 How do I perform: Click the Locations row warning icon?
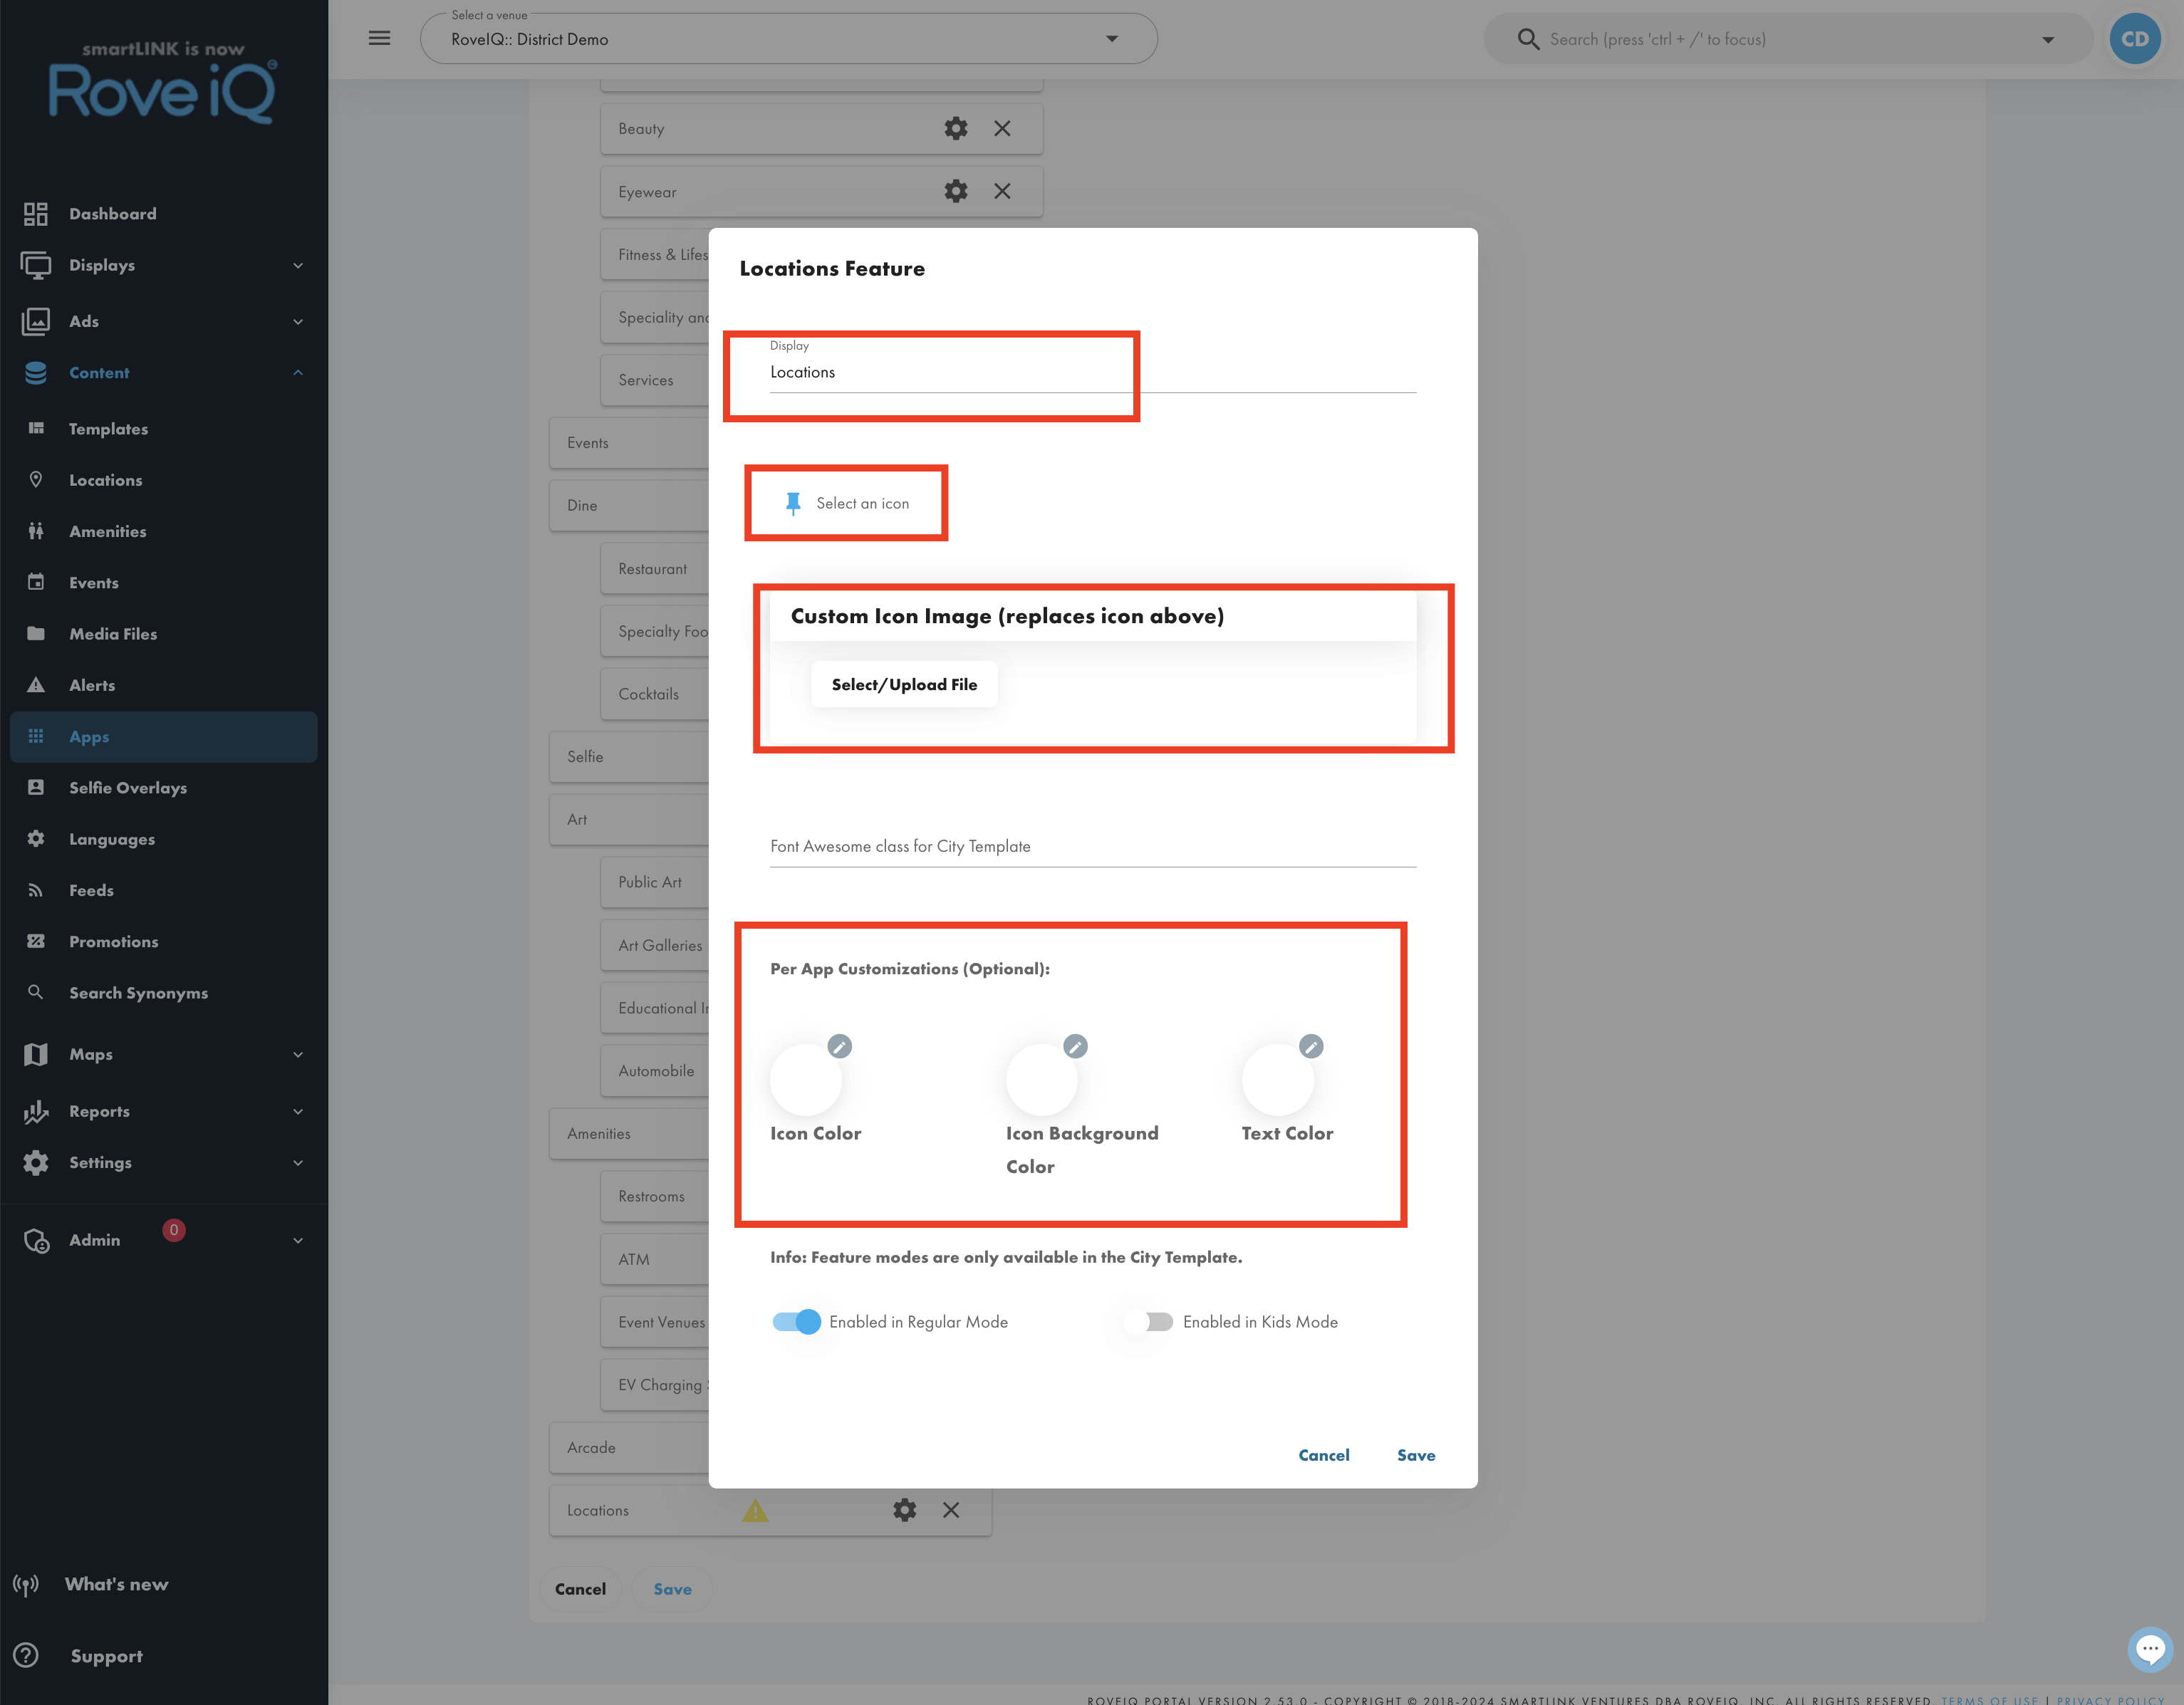tap(755, 1510)
